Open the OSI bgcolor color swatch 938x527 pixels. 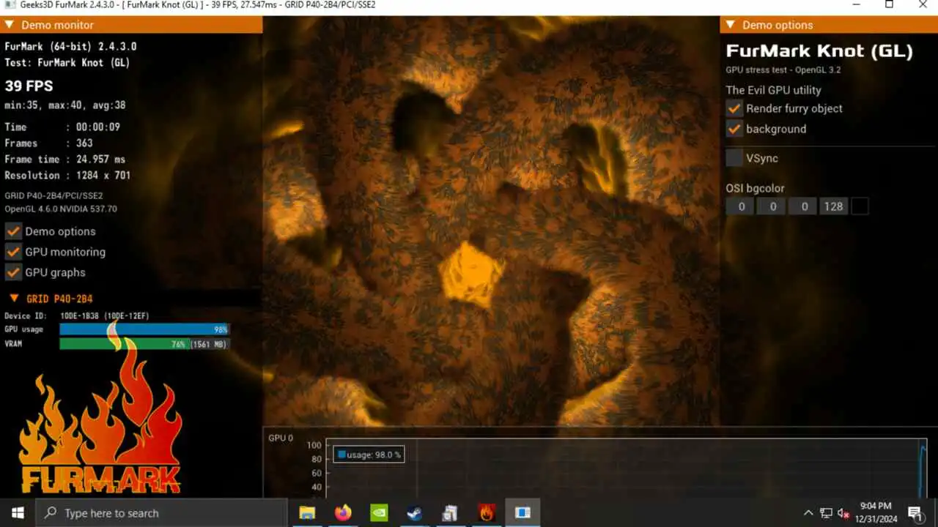(860, 206)
